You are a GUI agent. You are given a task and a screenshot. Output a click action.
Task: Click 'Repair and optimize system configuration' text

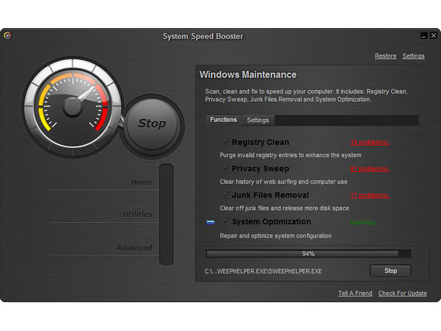coord(275,236)
